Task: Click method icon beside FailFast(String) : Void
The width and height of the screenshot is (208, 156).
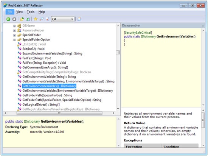Action: coord(20,58)
